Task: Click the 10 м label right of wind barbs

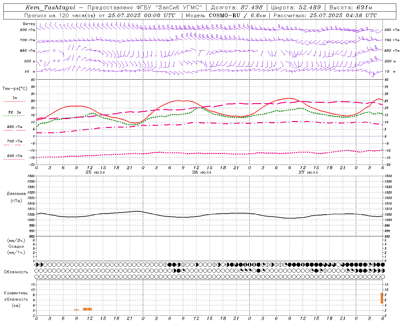Action: (390, 71)
